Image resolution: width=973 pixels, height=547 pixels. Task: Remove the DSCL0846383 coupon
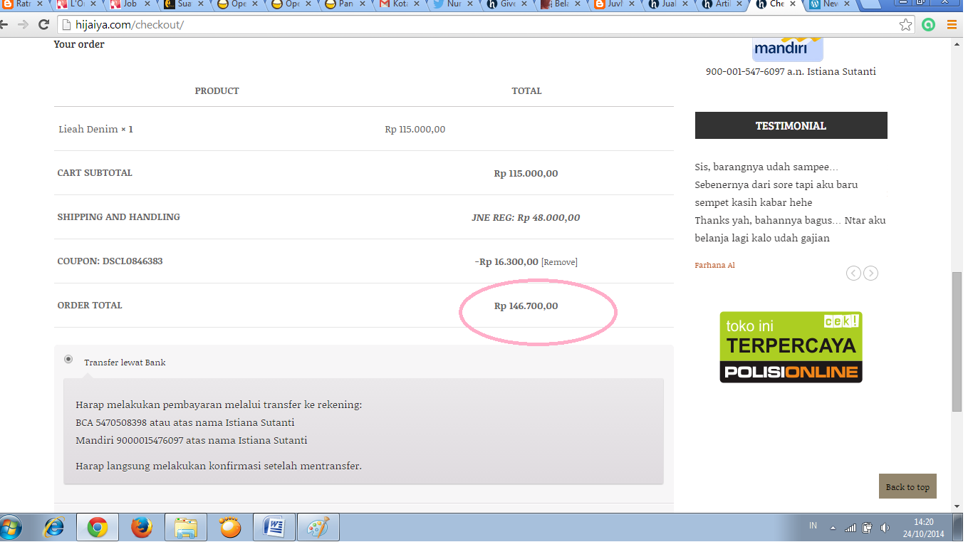tap(559, 262)
